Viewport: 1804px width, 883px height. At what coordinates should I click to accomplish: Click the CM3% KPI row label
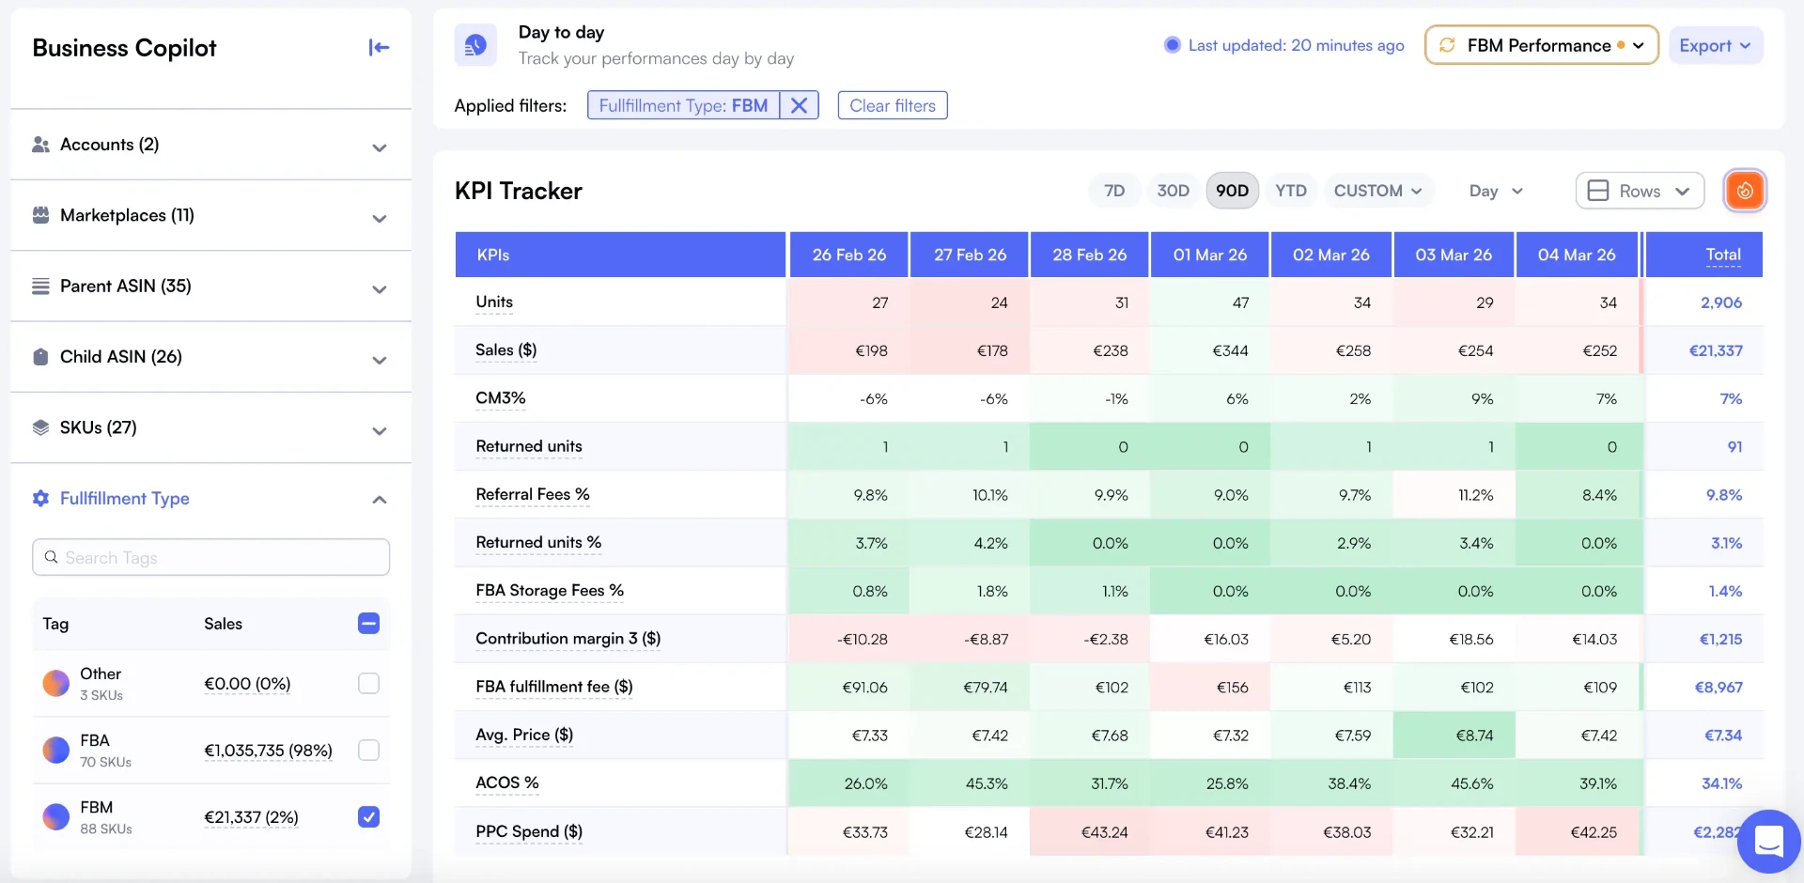click(x=501, y=398)
